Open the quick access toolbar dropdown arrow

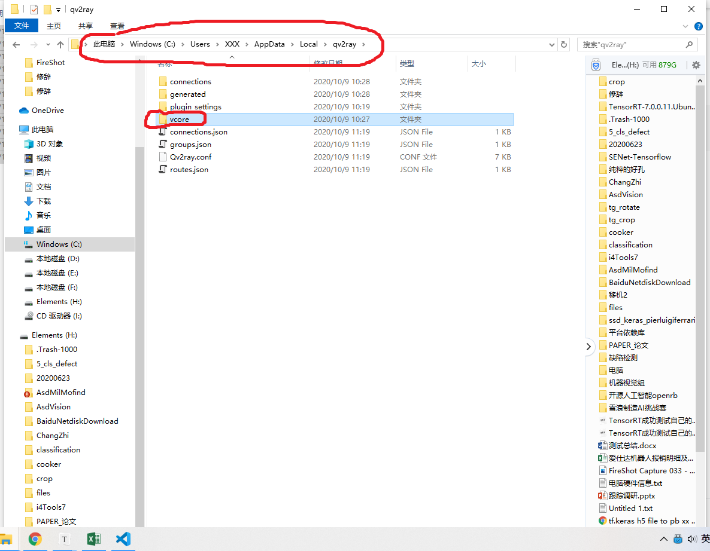pyautogui.click(x=58, y=10)
